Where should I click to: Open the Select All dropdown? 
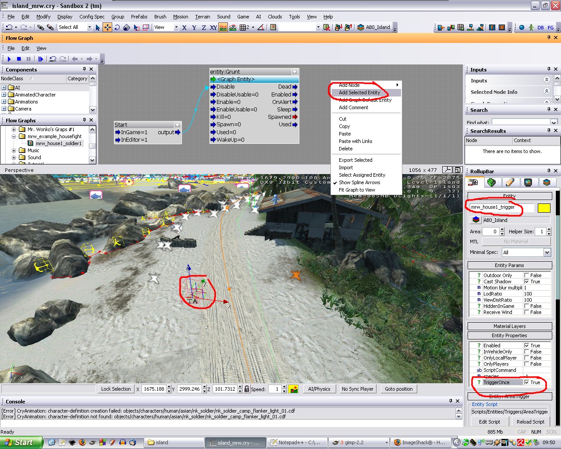(89, 27)
